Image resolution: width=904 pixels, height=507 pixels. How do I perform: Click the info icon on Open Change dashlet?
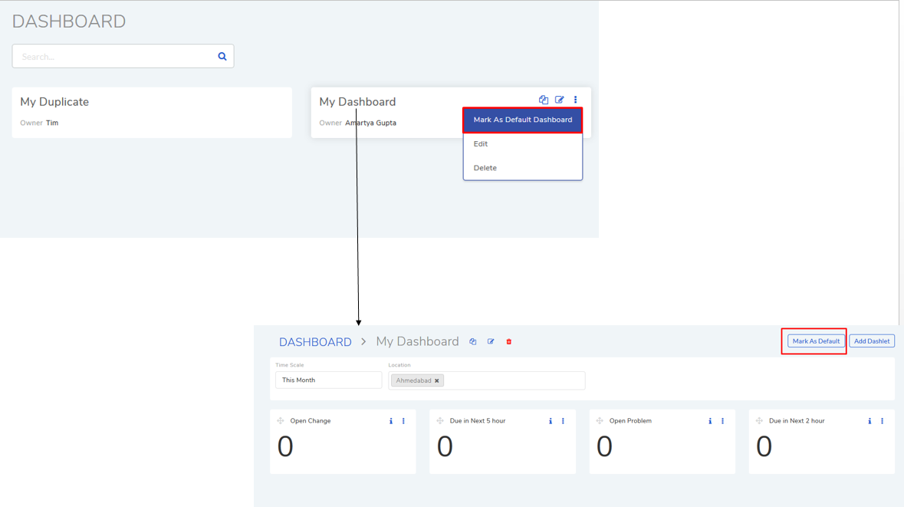[391, 421]
